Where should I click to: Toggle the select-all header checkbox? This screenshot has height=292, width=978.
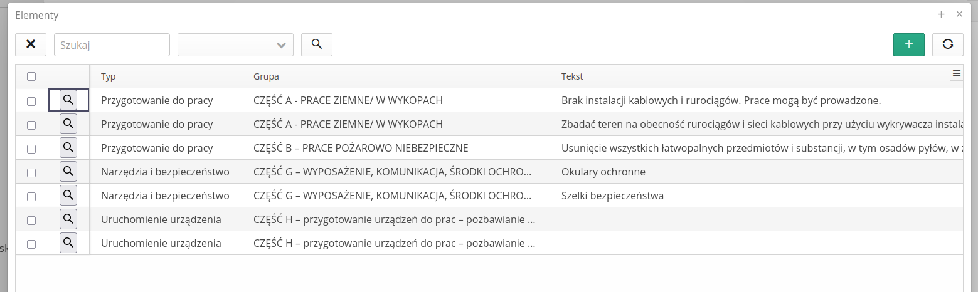31,76
